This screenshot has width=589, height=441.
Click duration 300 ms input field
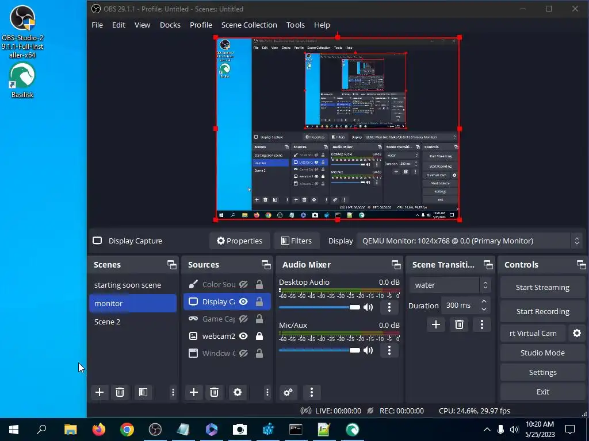click(x=460, y=305)
